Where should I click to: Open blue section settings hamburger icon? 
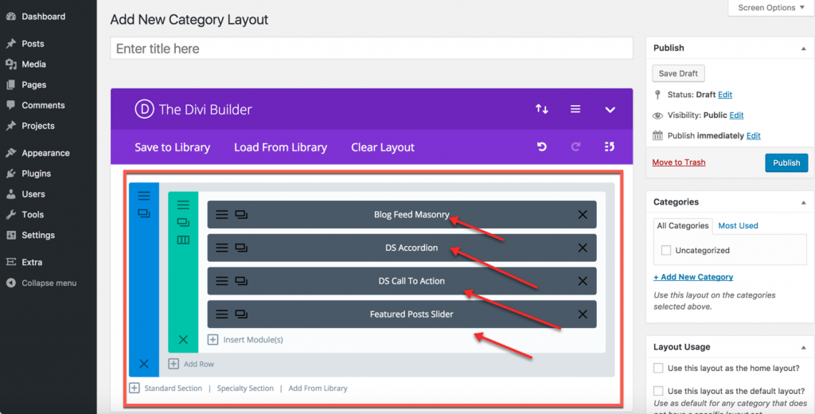tap(144, 196)
